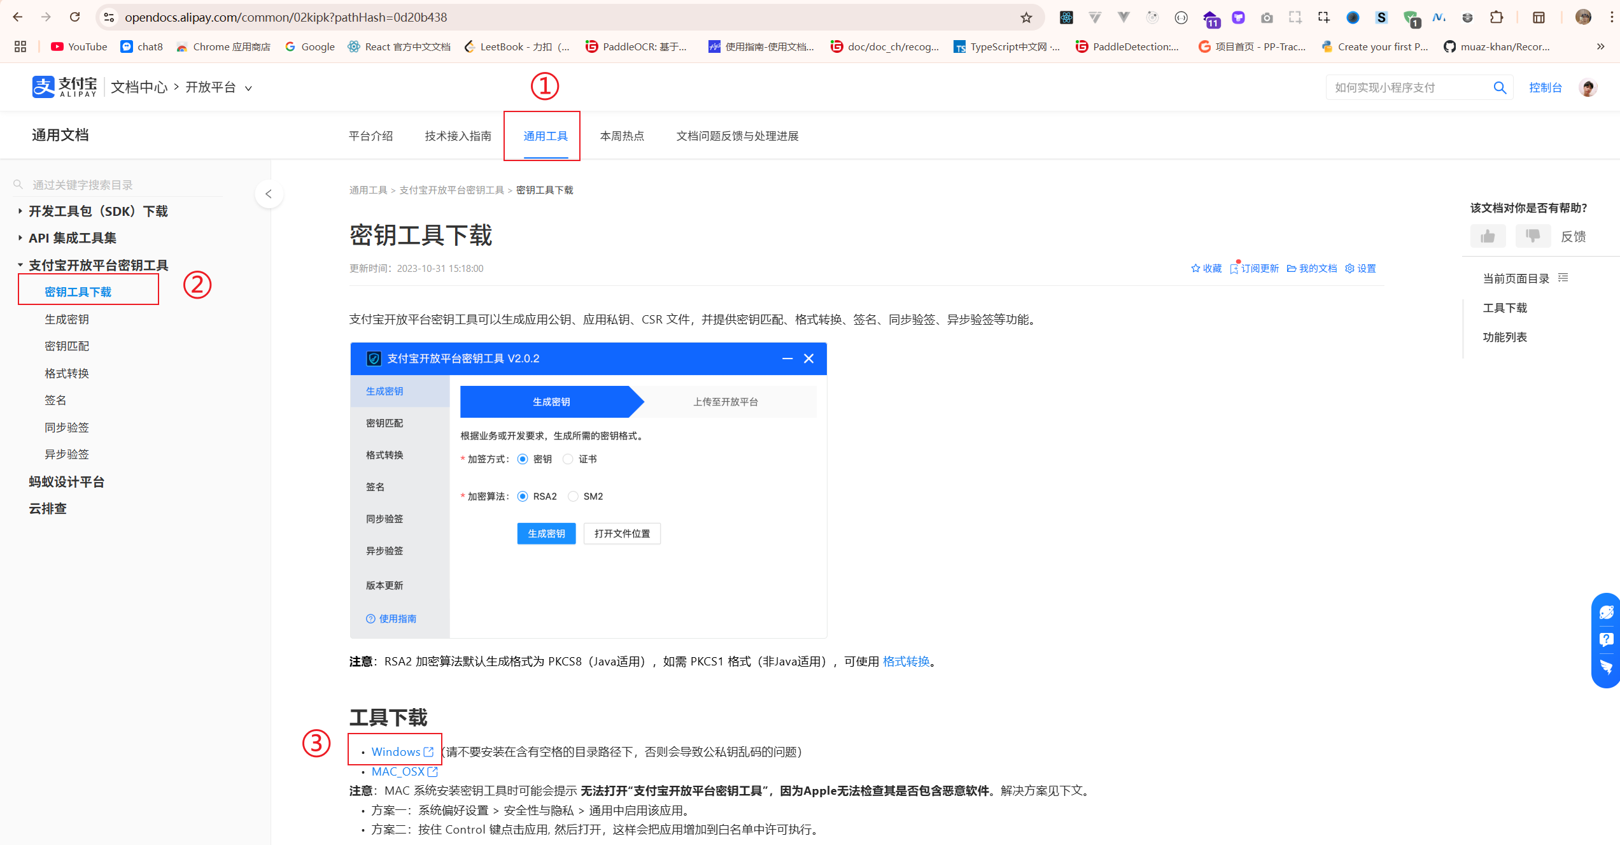
Task: Open 签名 in sidebar
Action: pyautogui.click(x=55, y=400)
